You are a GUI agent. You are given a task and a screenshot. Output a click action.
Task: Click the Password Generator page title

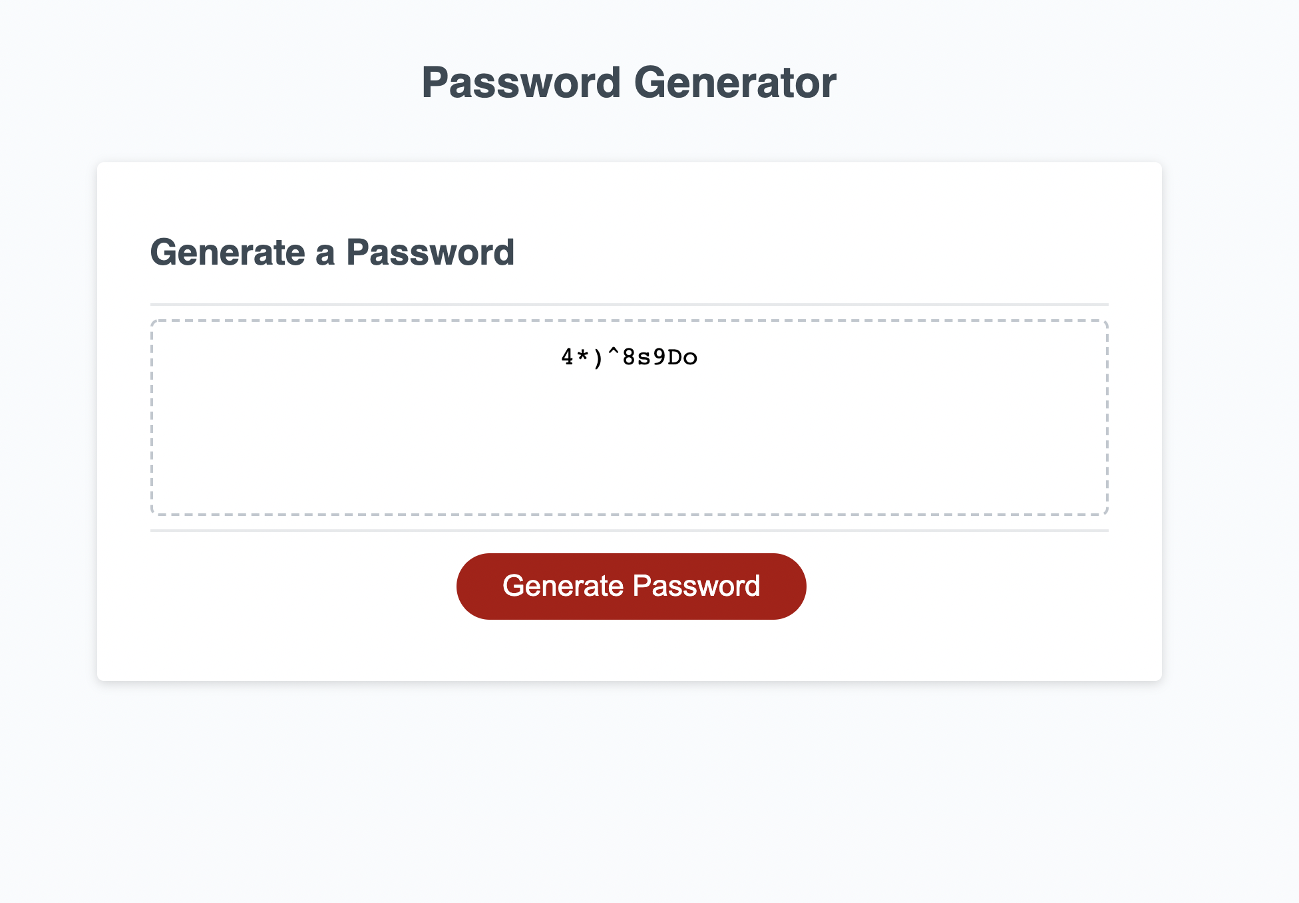(629, 83)
